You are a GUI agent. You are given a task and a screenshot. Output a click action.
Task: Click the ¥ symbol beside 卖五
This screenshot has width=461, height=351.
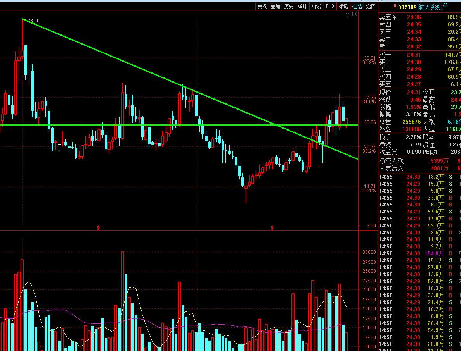coord(394,17)
